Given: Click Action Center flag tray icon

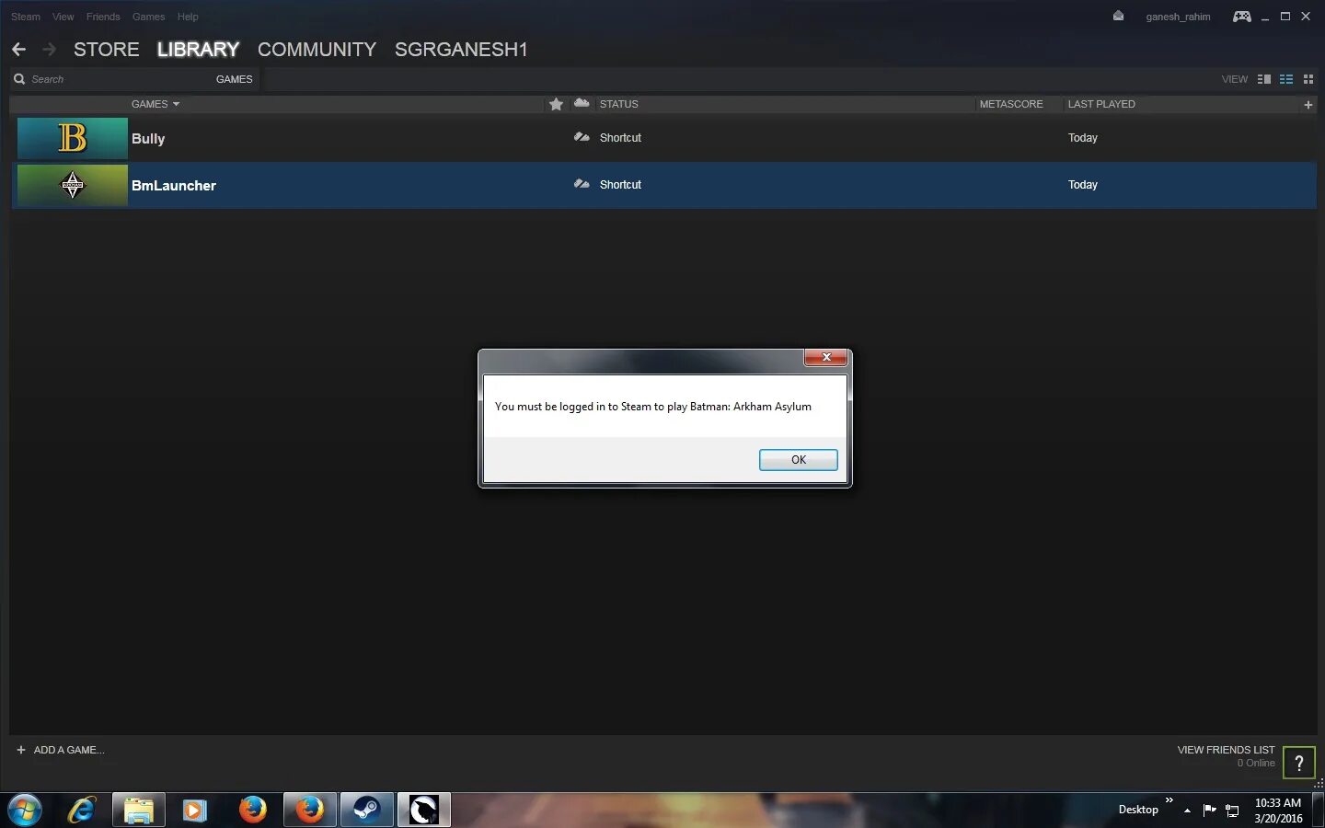Looking at the screenshot, I should click(1209, 810).
